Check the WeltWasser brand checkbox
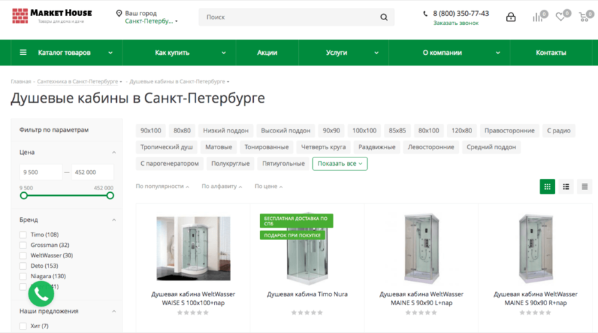Image resolution: width=598 pixels, height=333 pixels. coord(23,255)
